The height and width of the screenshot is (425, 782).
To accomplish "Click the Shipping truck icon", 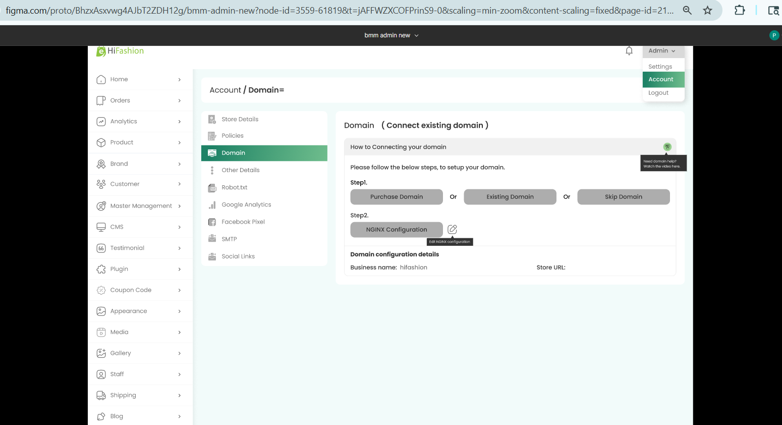I will [101, 395].
